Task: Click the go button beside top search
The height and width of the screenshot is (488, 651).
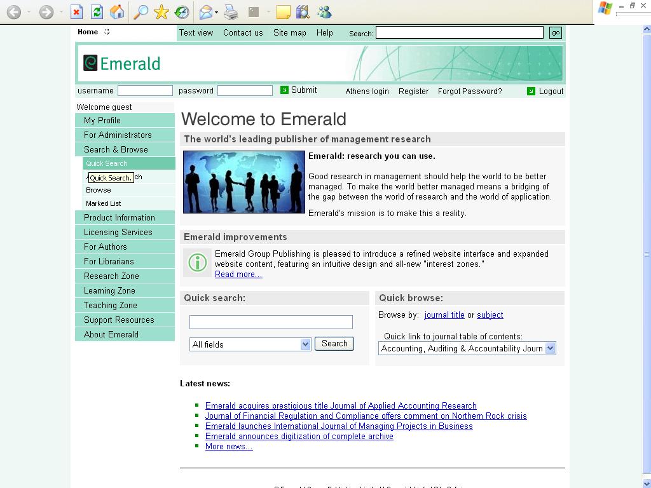Action: pyautogui.click(x=556, y=32)
